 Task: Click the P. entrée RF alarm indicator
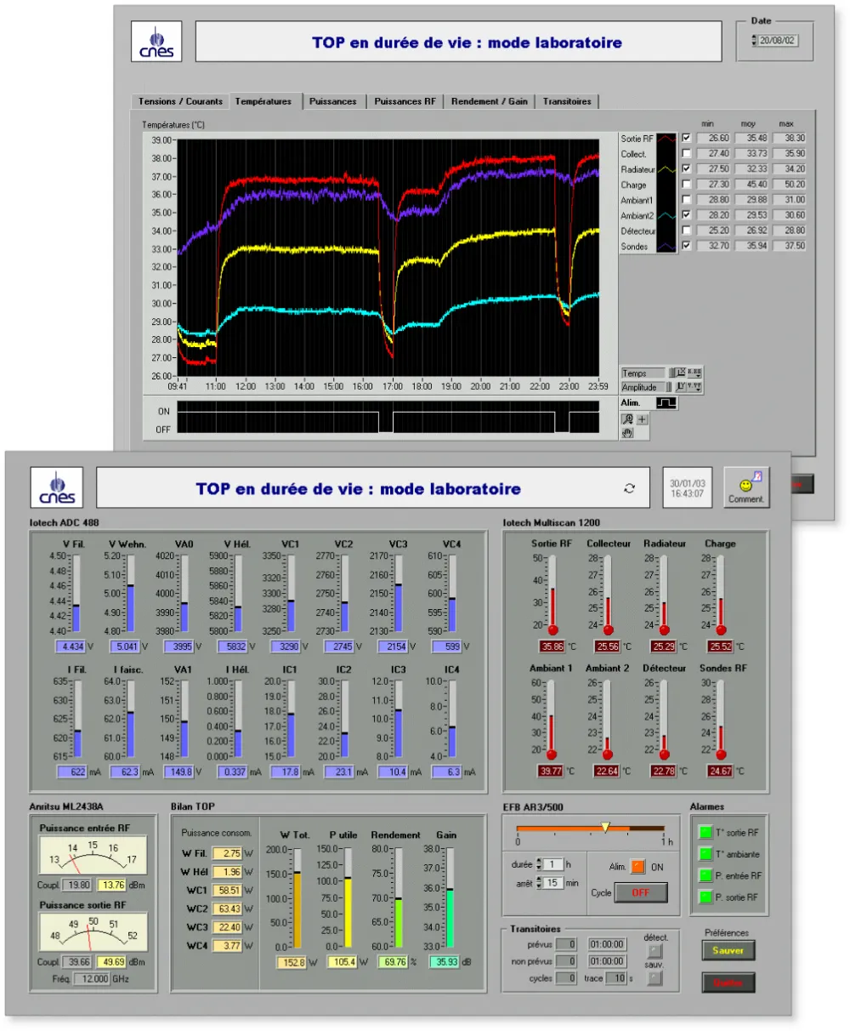(705, 874)
